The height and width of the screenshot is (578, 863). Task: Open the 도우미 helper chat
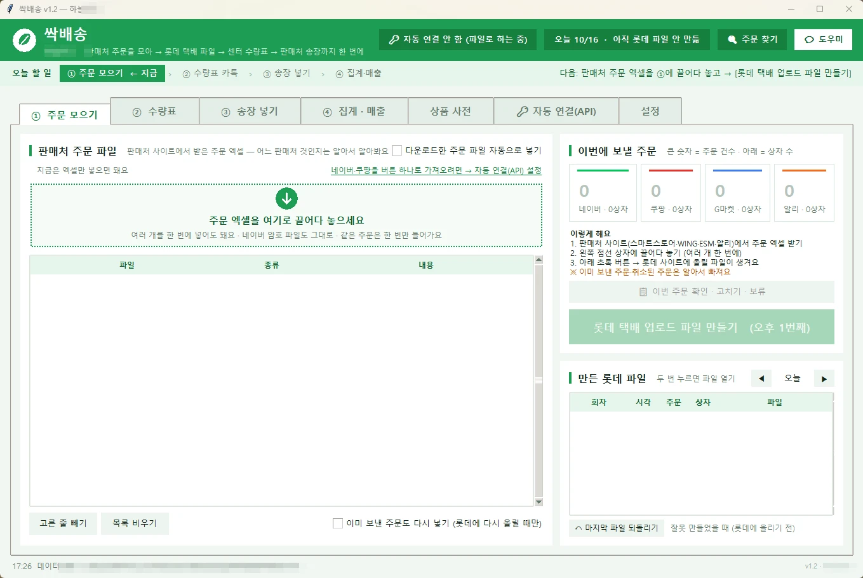click(x=823, y=39)
